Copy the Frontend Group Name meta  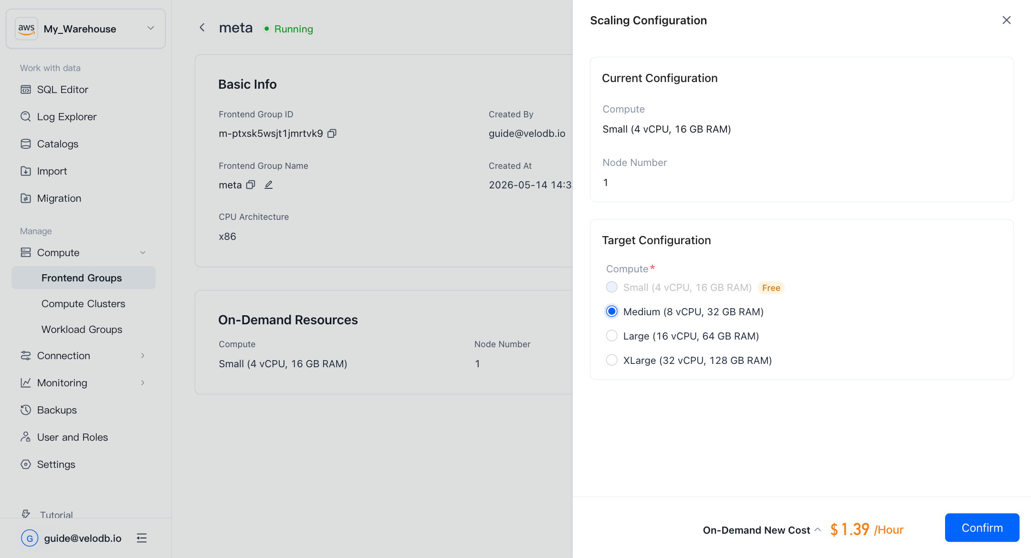point(251,185)
